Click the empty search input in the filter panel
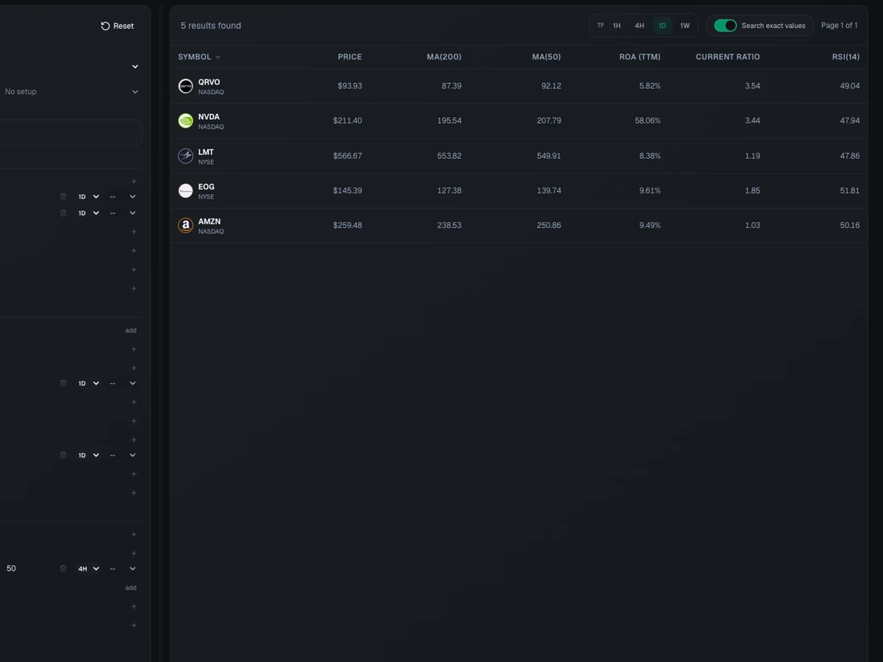883x662 pixels. click(x=71, y=133)
